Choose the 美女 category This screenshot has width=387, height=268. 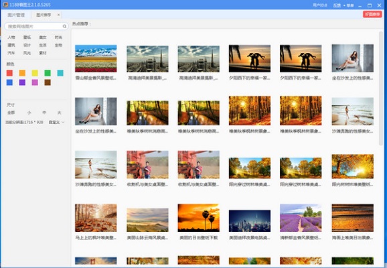[43, 38]
